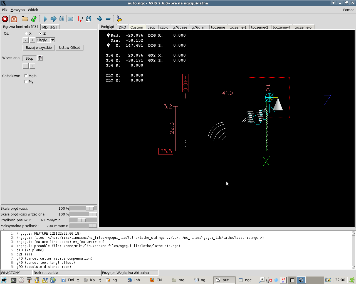This screenshot has width=356, height=284.
Task: Click spindle Stop button
Action: coord(29,58)
